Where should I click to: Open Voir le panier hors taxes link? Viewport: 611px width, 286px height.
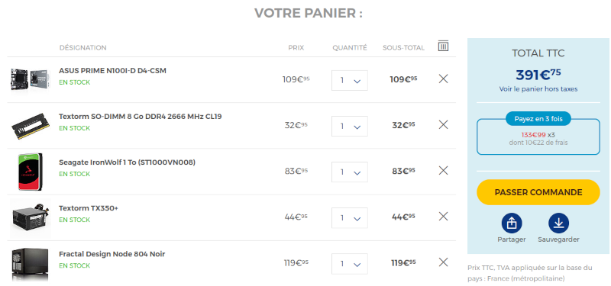click(538, 89)
